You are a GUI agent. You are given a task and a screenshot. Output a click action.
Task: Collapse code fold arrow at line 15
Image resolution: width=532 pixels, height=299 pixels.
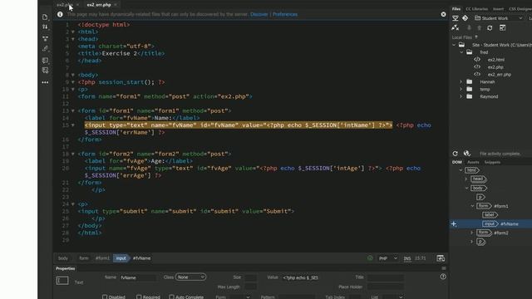pyautogui.click(x=73, y=125)
